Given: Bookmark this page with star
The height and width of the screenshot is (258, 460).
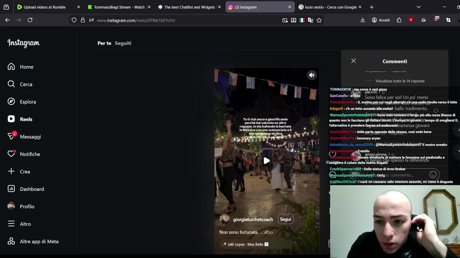Looking at the screenshot, I should (319, 20).
